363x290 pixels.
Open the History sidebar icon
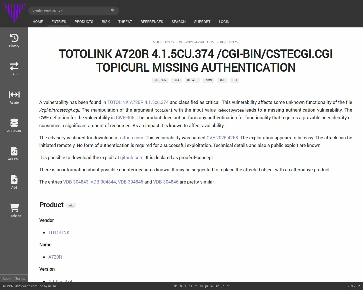14,38
